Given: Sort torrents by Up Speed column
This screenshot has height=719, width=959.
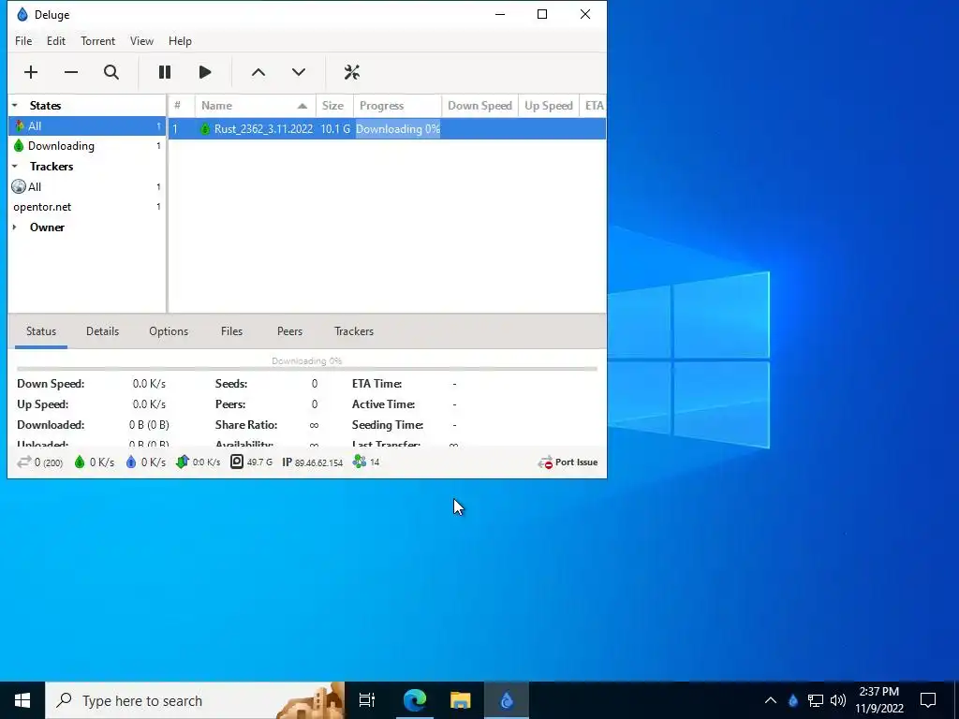Looking at the screenshot, I should 548,106.
